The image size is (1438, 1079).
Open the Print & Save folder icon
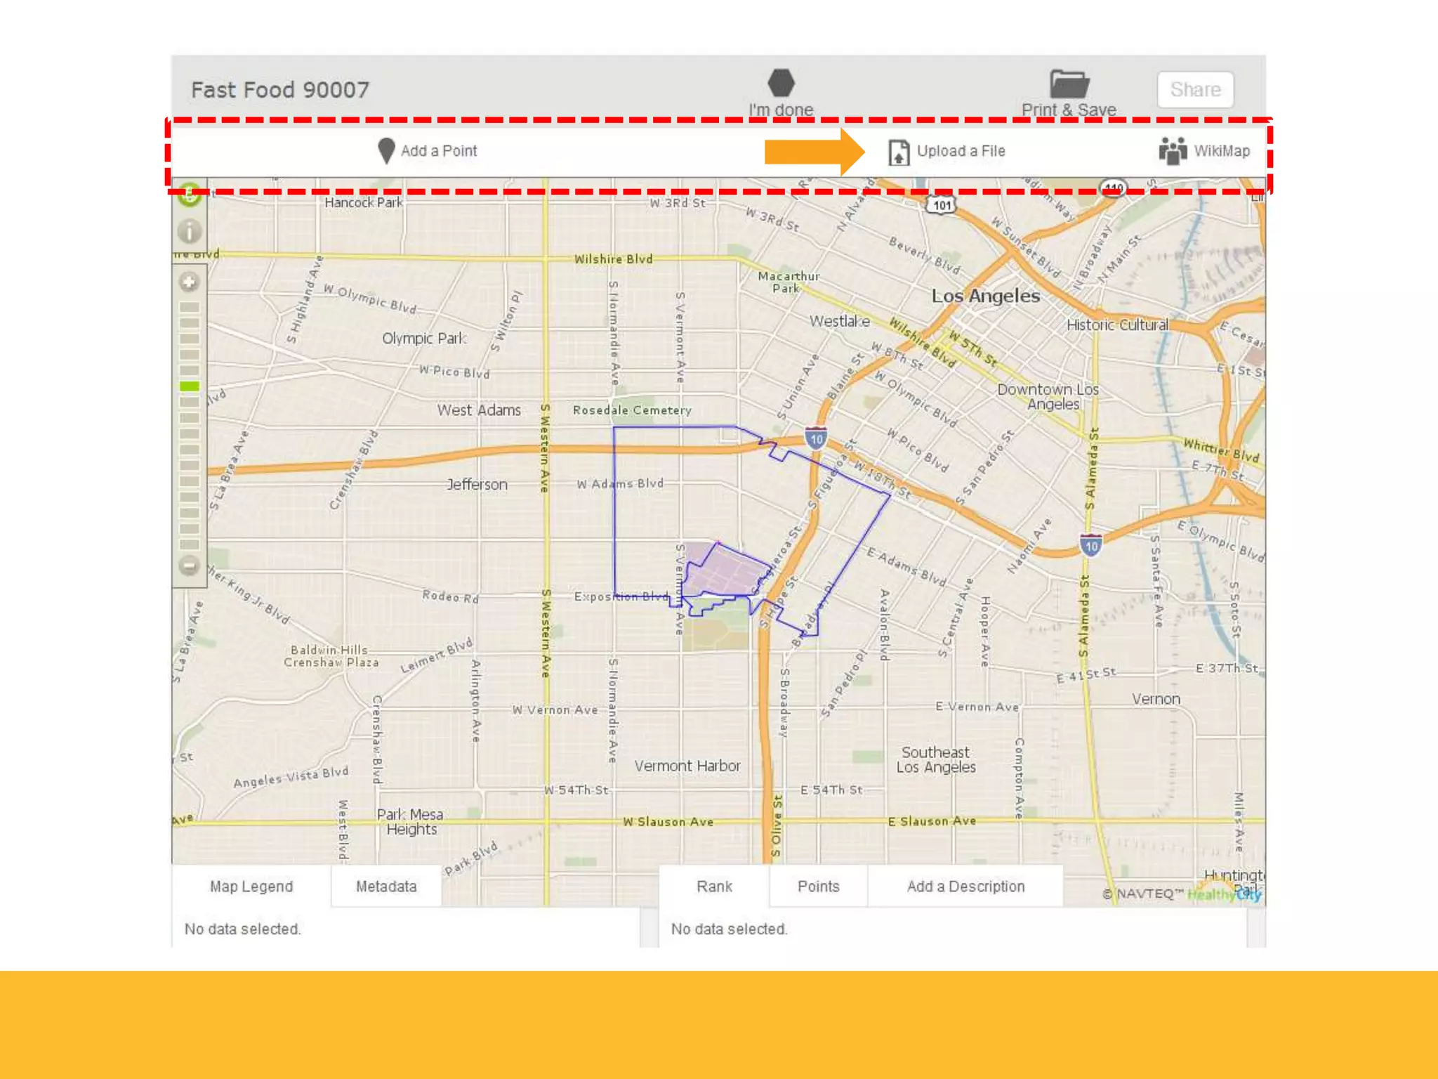[x=1069, y=84]
